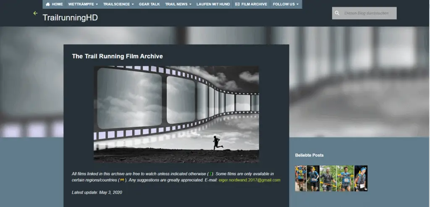
Task: Open the Laufen mit Hund page
Action: [213, 4]
